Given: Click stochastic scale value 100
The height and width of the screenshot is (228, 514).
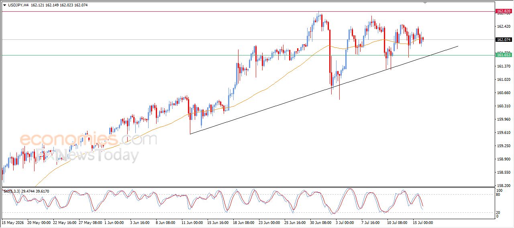Looking at the screenshot, I should click(500, 190).
